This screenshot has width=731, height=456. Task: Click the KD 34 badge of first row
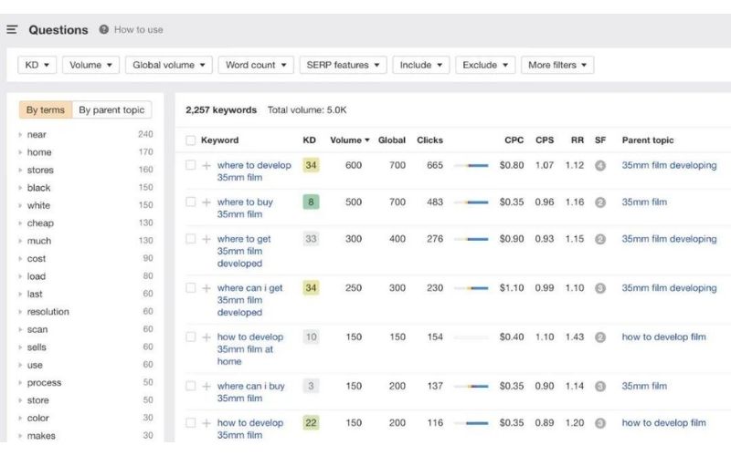pos(311,165)
